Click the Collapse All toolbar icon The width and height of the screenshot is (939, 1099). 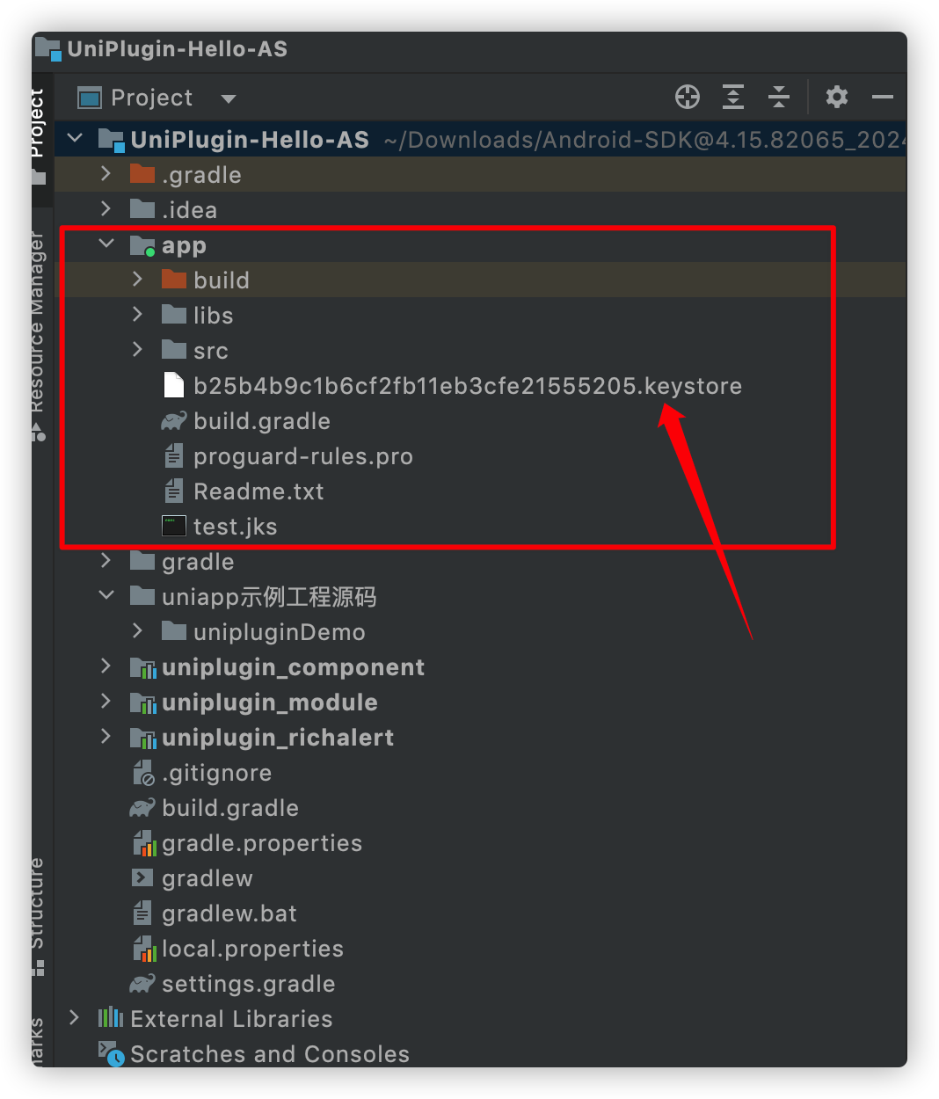click(x=779, y=97)
